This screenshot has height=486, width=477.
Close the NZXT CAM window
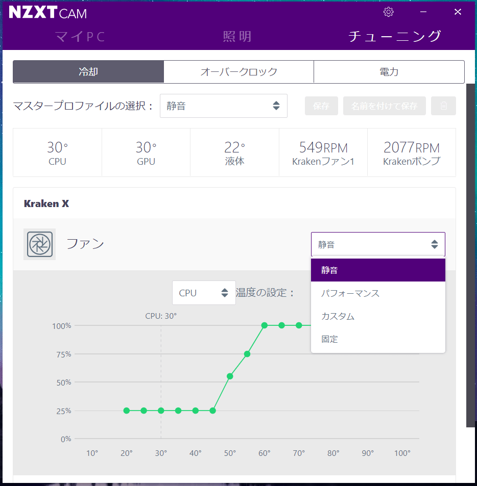click(458, 12)
